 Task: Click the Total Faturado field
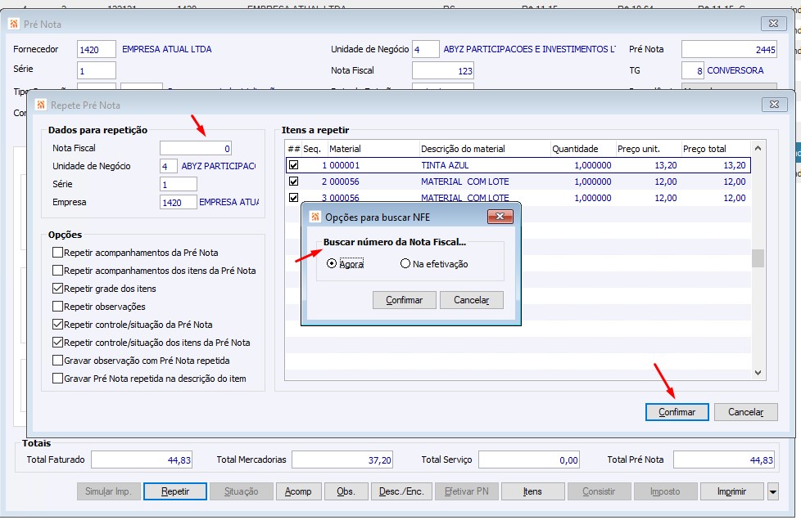pos(142,459)
